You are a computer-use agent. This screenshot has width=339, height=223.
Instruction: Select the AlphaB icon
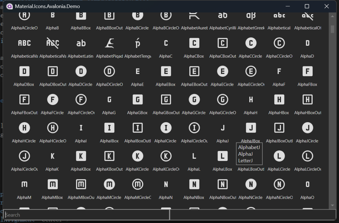coord(52,15)
